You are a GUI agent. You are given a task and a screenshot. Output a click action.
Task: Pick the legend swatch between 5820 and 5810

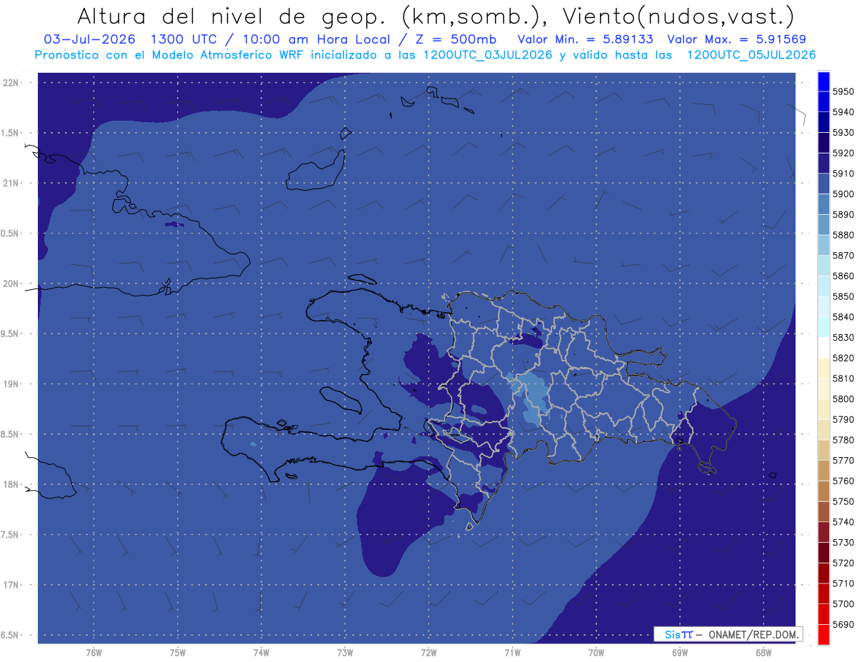coord(823,368)
